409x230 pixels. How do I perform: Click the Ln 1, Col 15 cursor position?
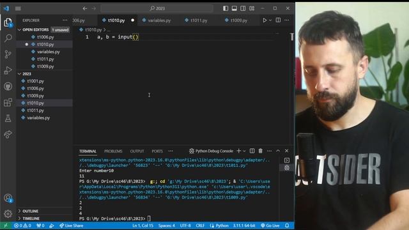click(143, 226)
